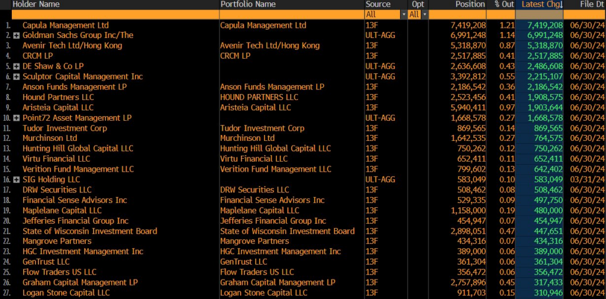Click the Portfolio Name filter field
Screen dimensions: 606x299
point(292,15)
